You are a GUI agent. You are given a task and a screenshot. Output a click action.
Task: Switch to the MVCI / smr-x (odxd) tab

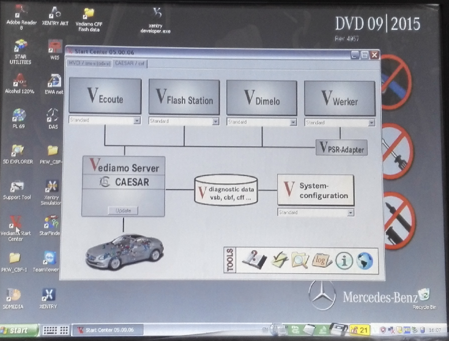click(89, 63)
